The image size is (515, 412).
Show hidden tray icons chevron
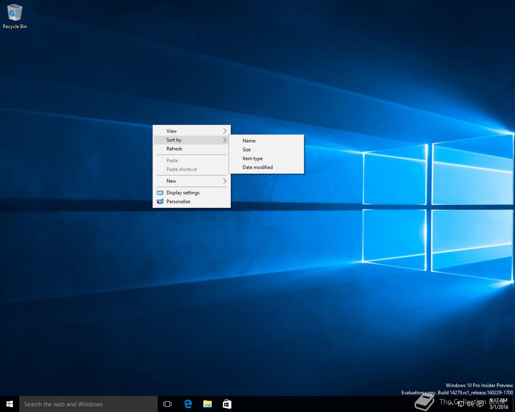click(451, 404)
